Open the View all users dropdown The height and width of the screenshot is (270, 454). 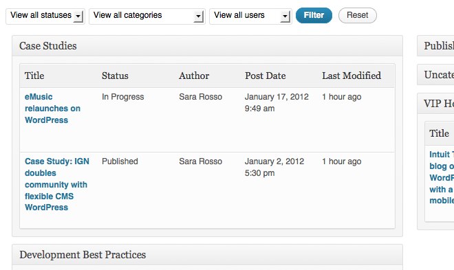(x=250, y=16)
